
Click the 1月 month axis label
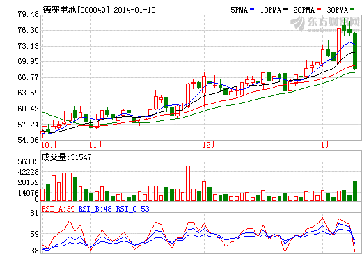click(x=326, y=145)
